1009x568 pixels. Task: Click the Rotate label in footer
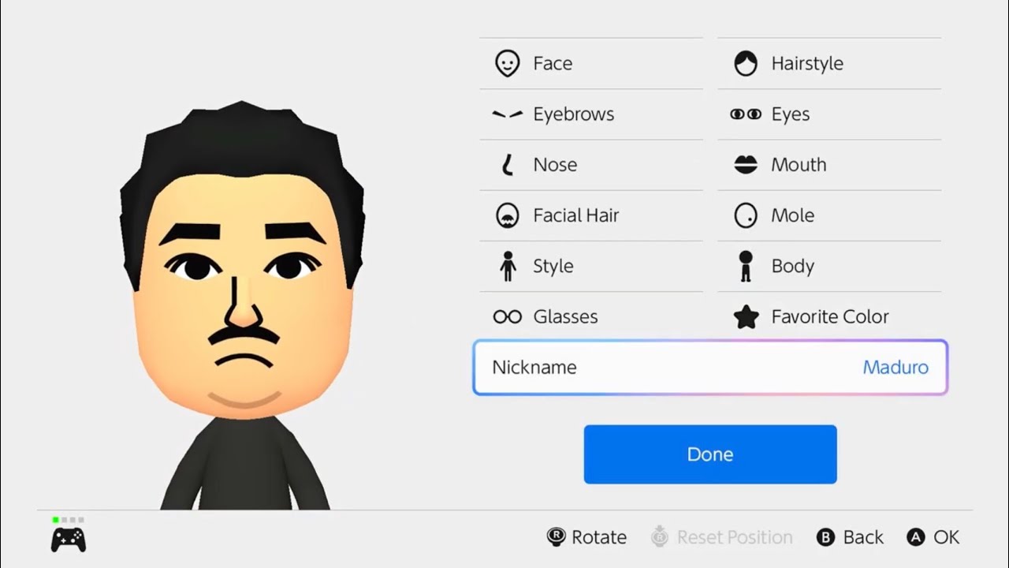coord(599,537)
